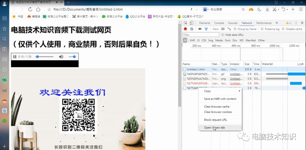Click the yellow warning count icon

pos(288,23)
